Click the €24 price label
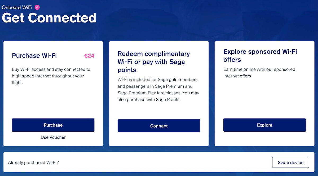This screenshot has width=318, height=176. (89, 56)
